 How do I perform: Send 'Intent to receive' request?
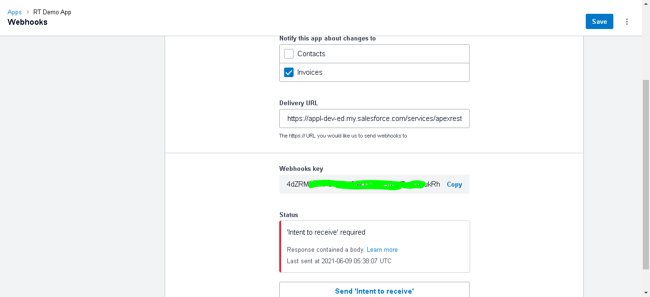pos(374,291)
